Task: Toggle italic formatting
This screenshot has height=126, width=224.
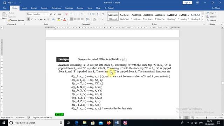Action: (x=32, y=19)
